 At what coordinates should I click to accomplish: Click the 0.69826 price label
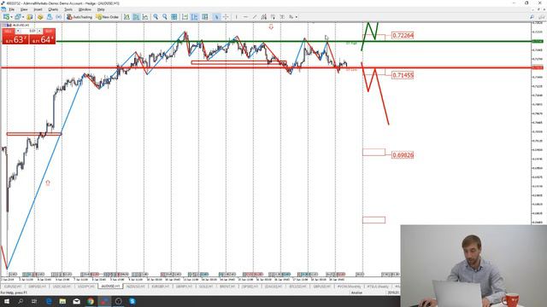pos(403,155)
